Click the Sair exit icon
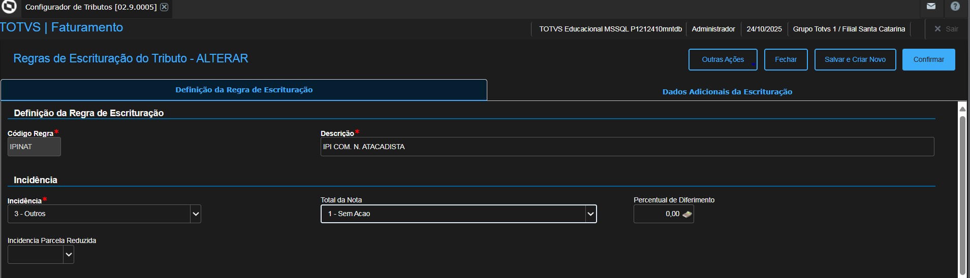The height and width of the screenshot is (278, 970). (938, 29)
